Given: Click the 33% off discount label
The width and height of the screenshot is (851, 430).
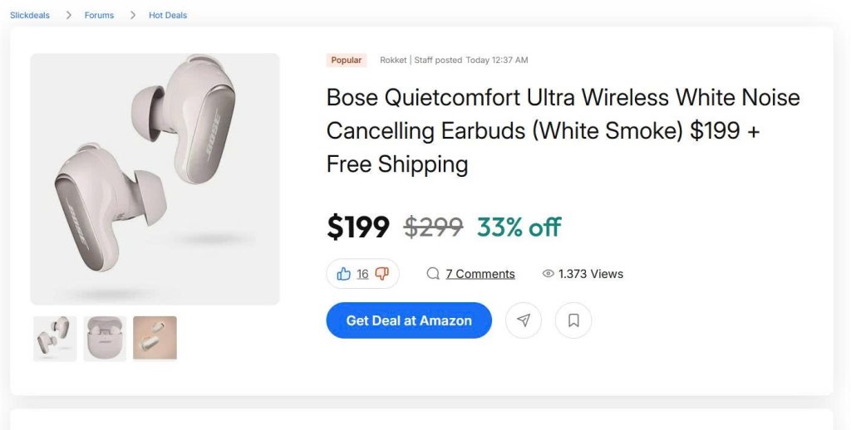Looking at the screenshot, I should tap(519, 227).
